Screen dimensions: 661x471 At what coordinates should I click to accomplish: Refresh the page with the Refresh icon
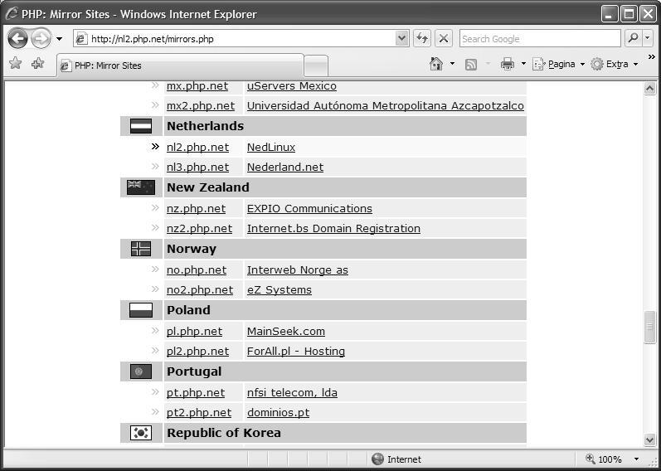[x=421, y=39]
